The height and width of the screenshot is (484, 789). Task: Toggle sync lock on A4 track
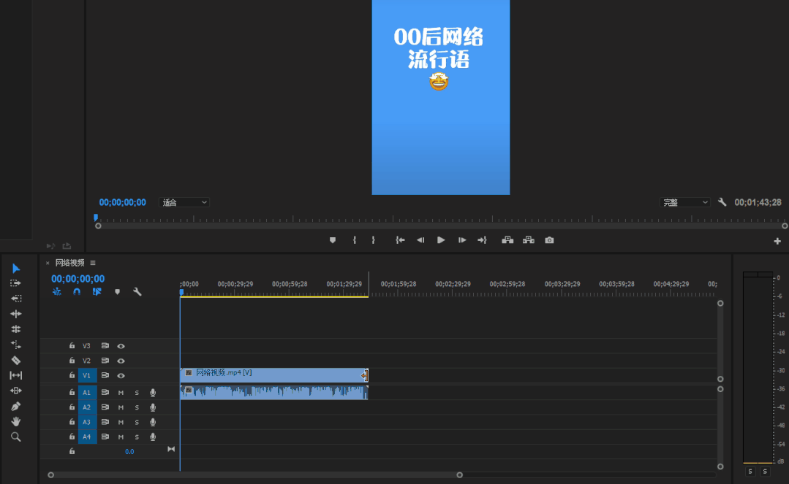[105, 437]
